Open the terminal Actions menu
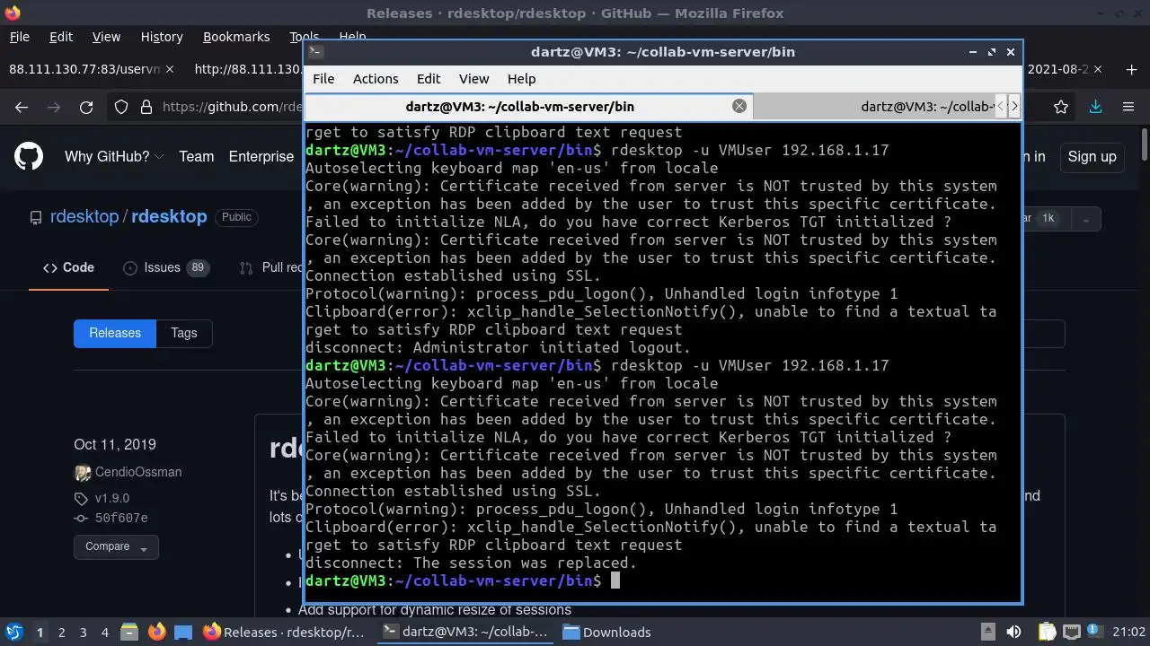Viewport: 1150px width, 646px height. click(376, 79)
